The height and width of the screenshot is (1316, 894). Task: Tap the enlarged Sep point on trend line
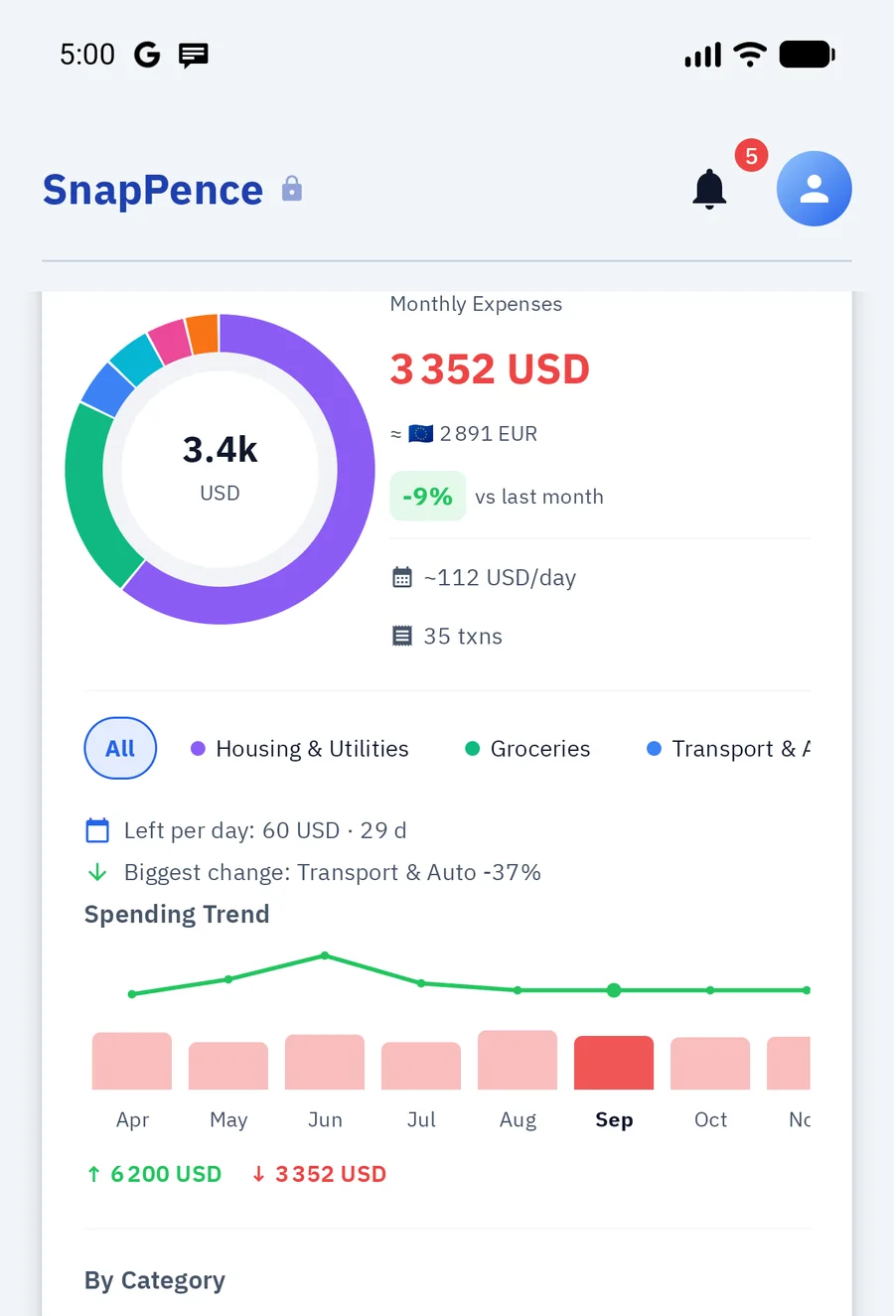point(614,990)
